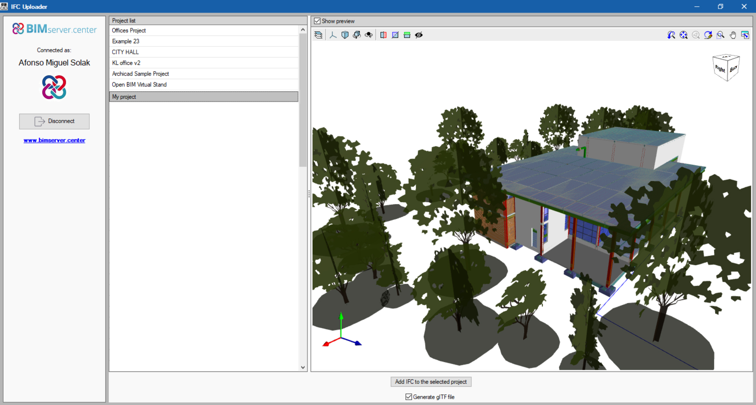Select the Archicad Sample Project entry
This screenshot has height=405, width=756.
(140, 74)
